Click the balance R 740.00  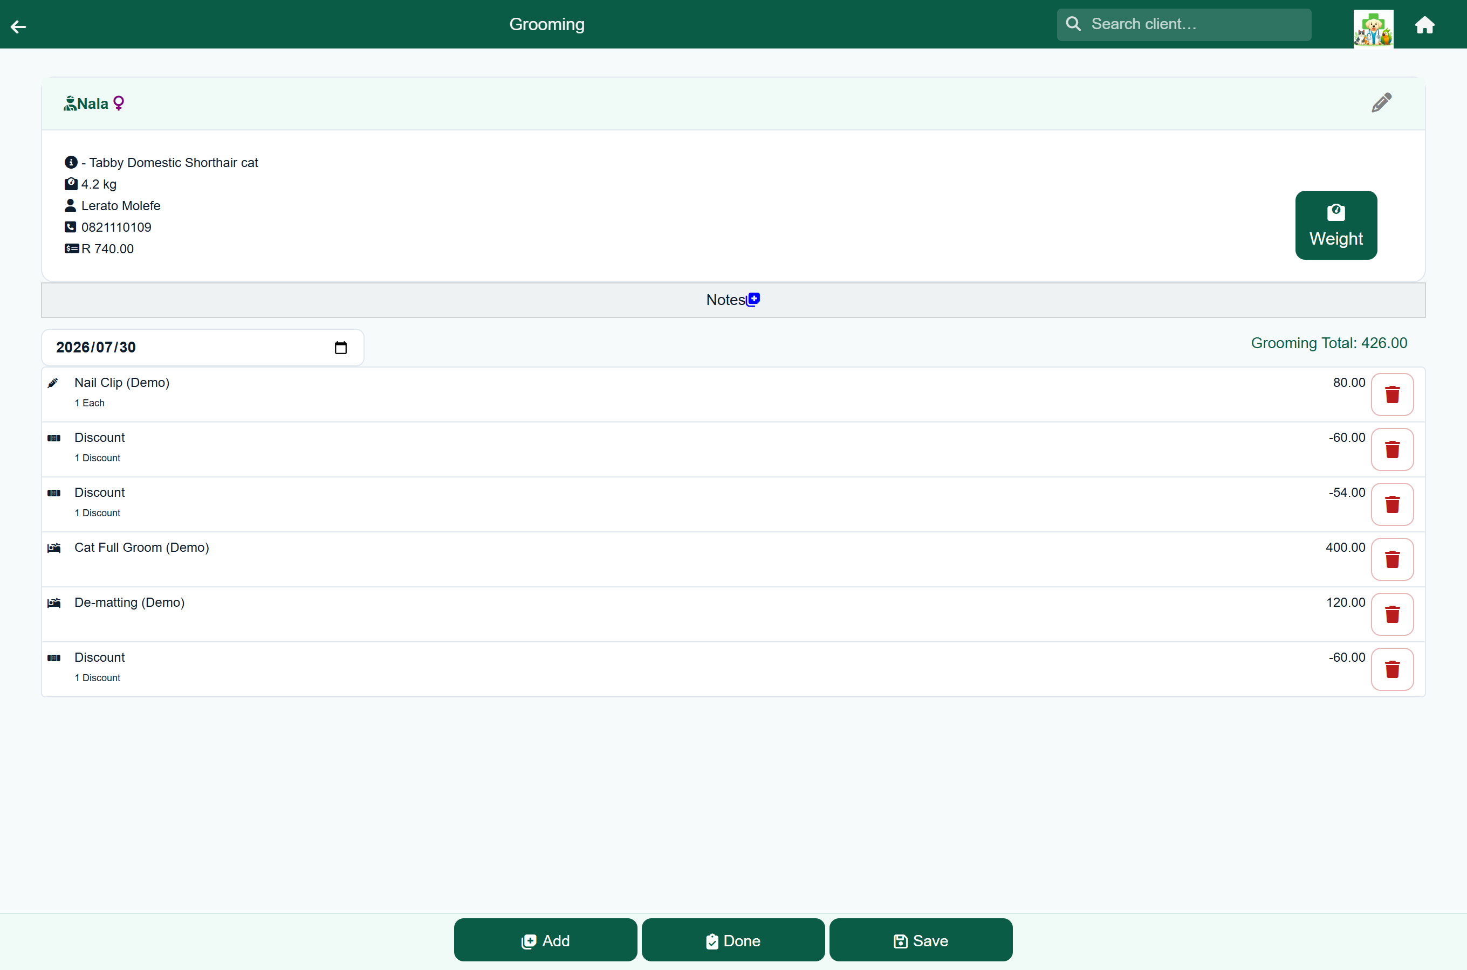coord(108,248)
